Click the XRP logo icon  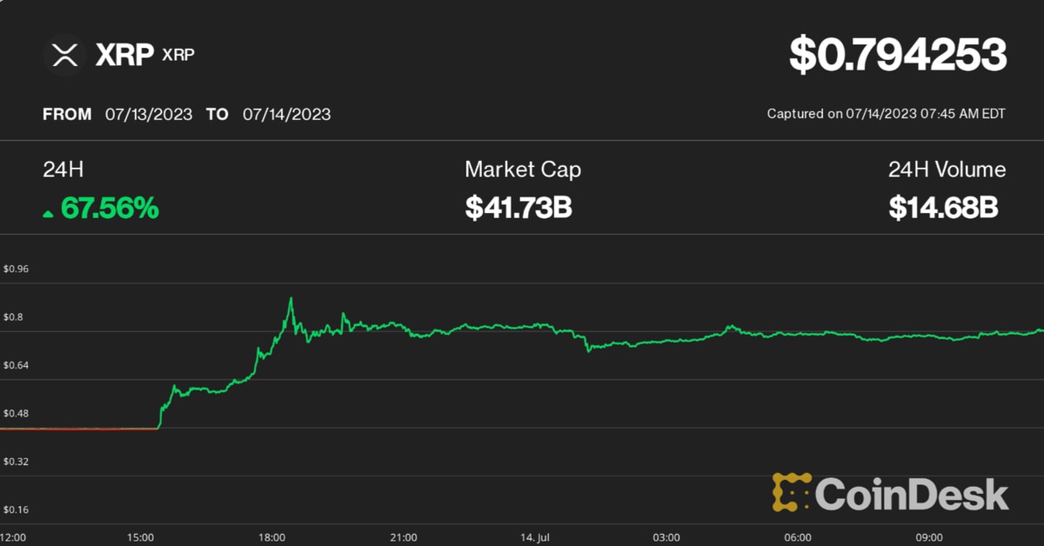[x=65, y=55]
